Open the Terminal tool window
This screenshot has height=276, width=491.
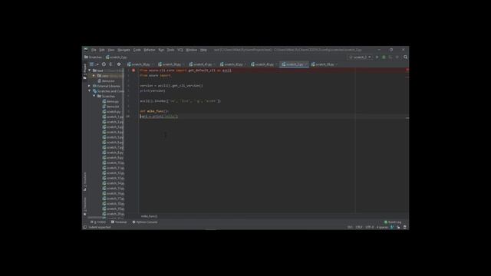tap(119, 222)
